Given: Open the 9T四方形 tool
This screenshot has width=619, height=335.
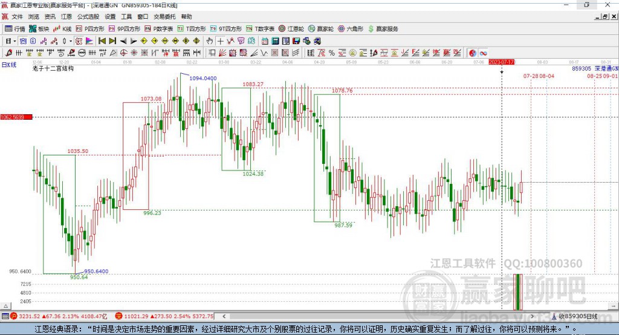Looking at the screenshot, I should click(x=226, y=29).
